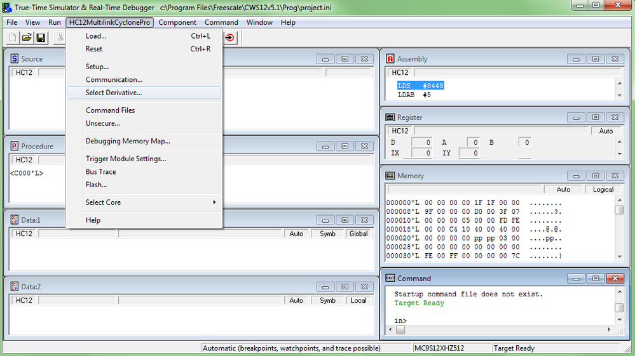Click the Save toolbar icon
Viewport: 635px width, 356px height.
pos(41,37)
